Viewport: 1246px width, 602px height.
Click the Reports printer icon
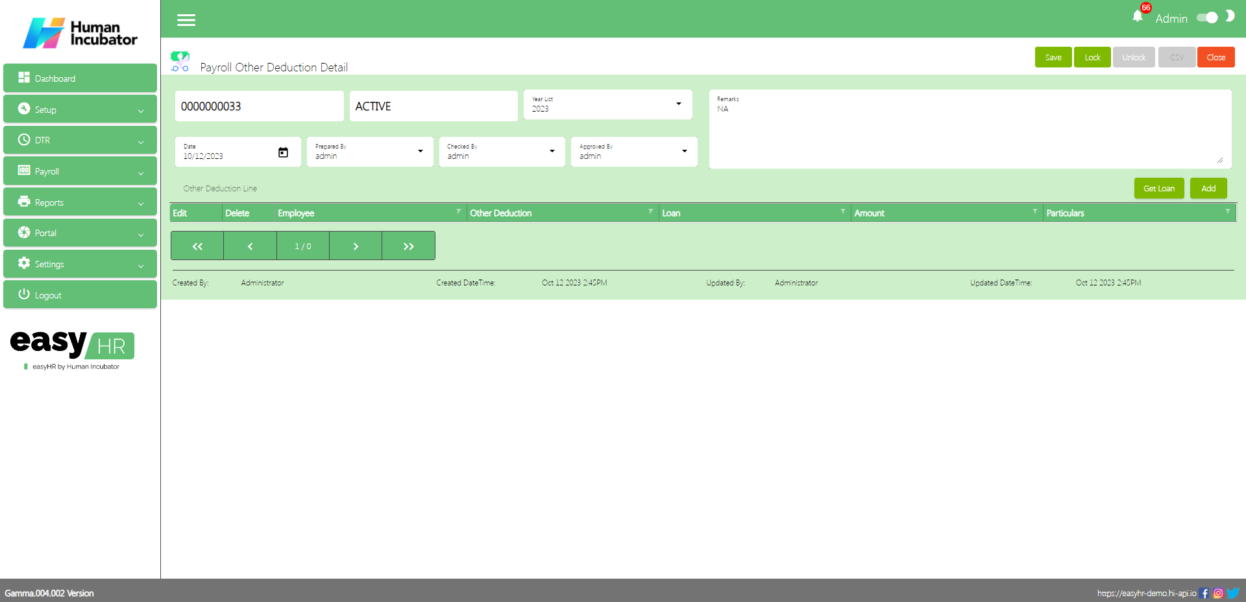[24, 201]
